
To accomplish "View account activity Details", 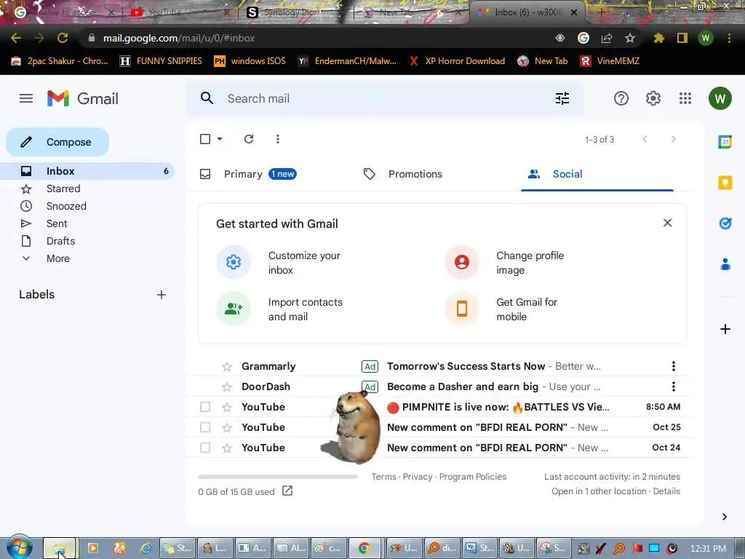I will tap(666, 491).
